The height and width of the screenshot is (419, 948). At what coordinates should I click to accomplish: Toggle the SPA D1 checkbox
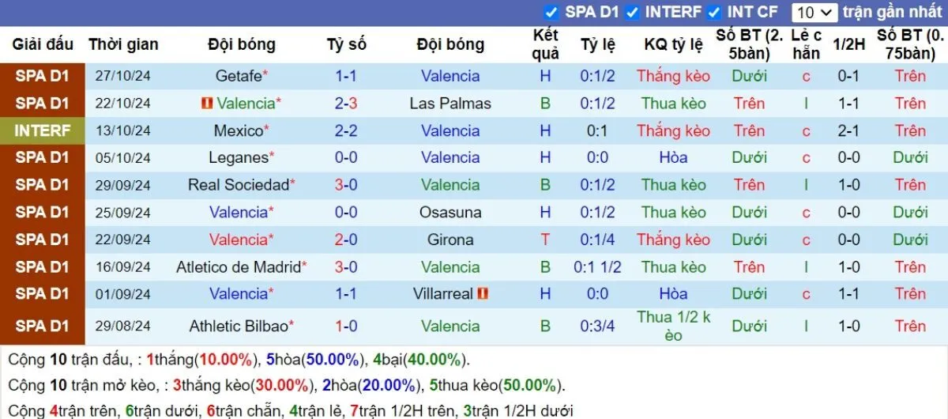coord(551,12)
